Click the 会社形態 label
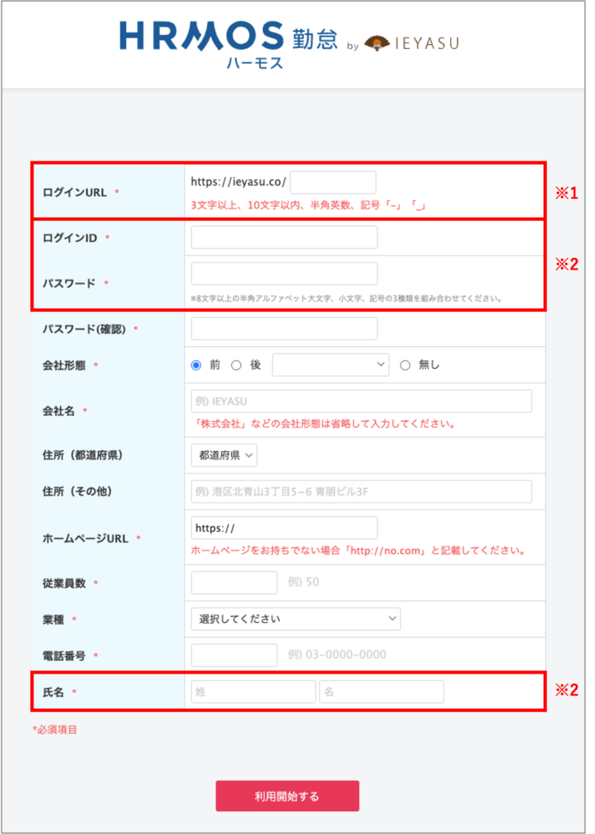Screen dimensions: 595x834 (64, 365)
